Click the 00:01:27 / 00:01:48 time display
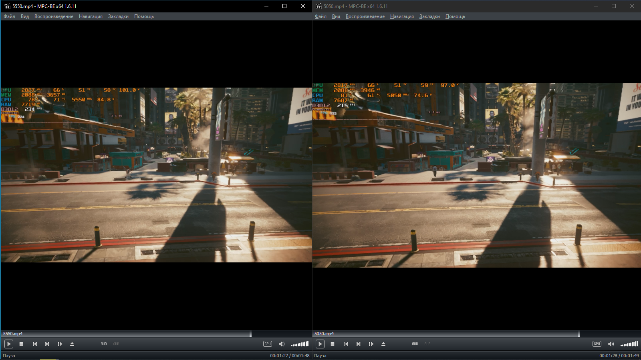Image resolution: width=641 pixels, height=360 pixels. 290,356
